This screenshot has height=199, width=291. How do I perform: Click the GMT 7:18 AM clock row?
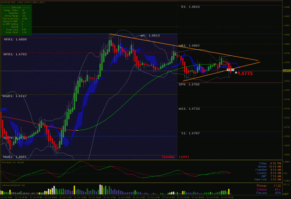click(x=271, y=176)
